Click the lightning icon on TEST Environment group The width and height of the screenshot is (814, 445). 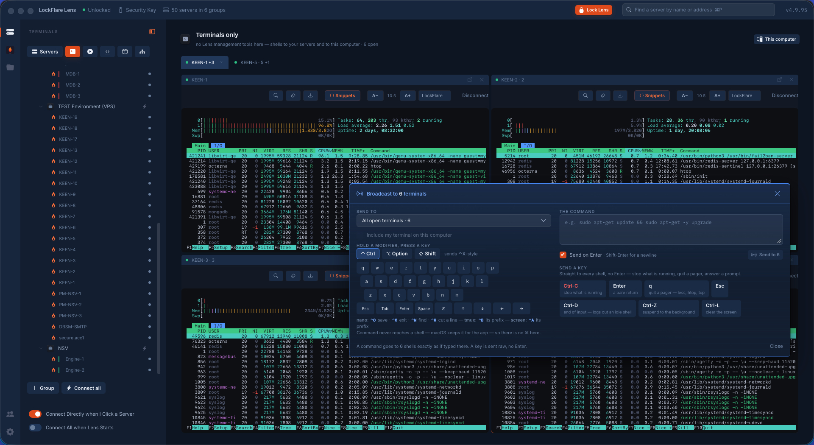tap(145, 106)
